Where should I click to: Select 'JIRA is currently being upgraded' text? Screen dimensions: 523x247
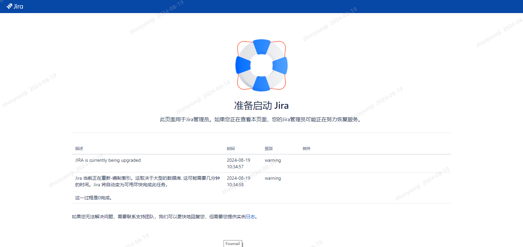pos(108,160)
